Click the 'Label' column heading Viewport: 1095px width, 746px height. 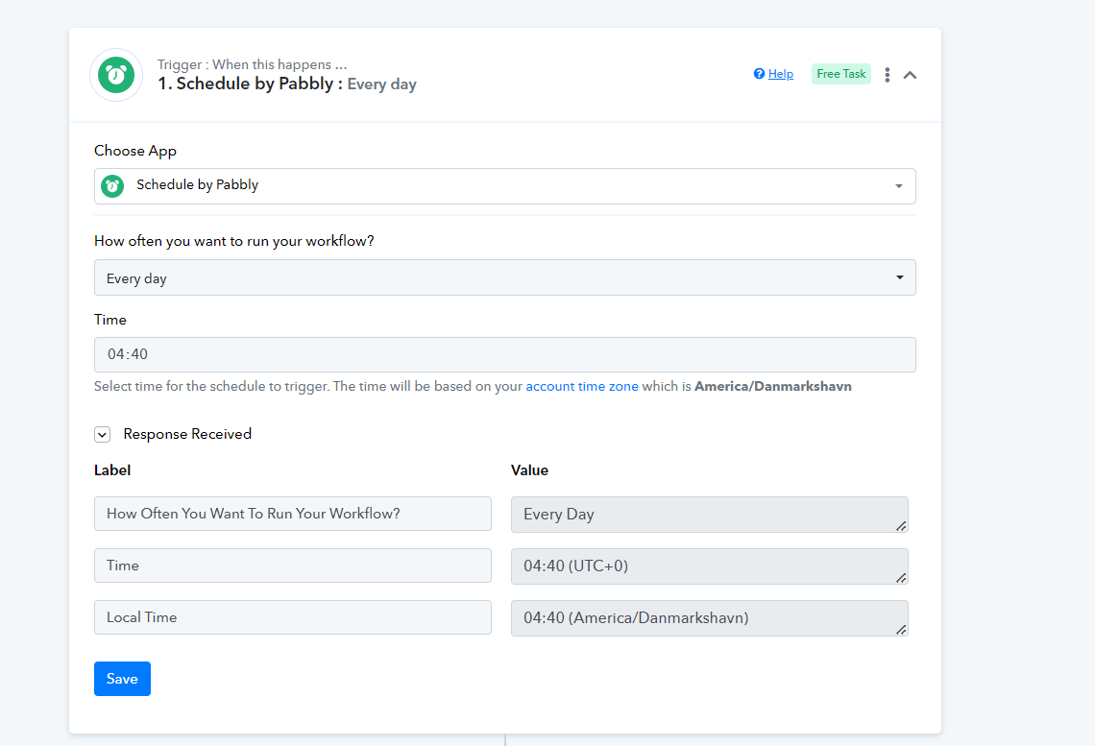112,470
